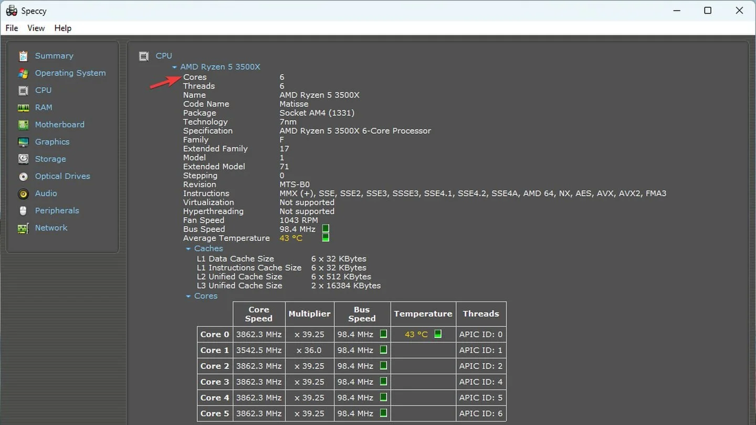
Task: Click green graph icon beside Average Temperature
Action: click(325, 238)
